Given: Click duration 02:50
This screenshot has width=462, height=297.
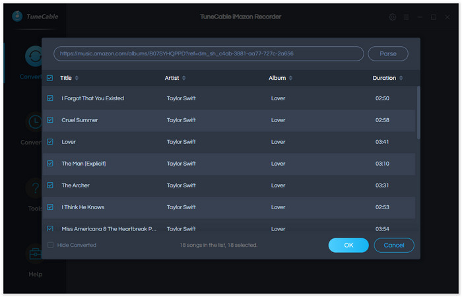Looking at the screenshot, I should pyautogui.click(x=382, y=98).
